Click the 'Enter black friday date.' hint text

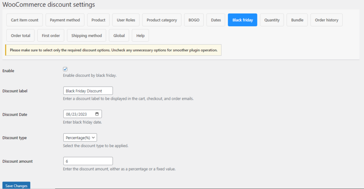pyautogui.click(x=82, y=122)
